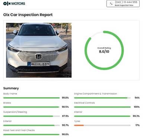Viewport: 149px width, 140px height.
Task: Click the 99.8% Body Frame score
Action: click(x=65, y=98)
